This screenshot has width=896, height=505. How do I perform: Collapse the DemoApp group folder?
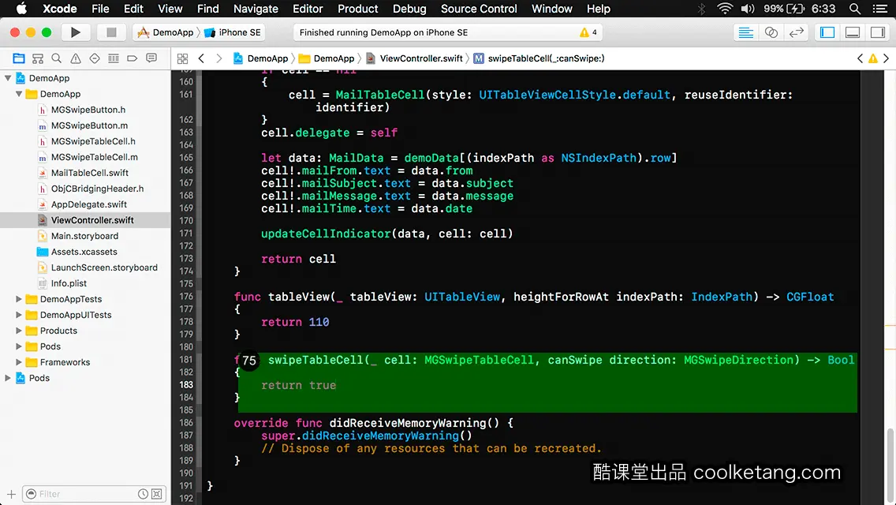pos(19,94)
